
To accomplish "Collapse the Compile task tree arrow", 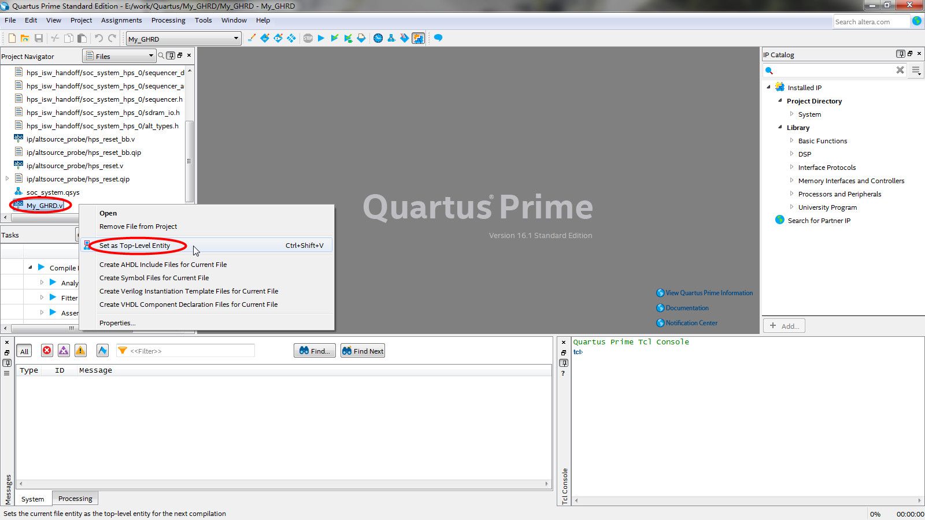I will (30, 268).
